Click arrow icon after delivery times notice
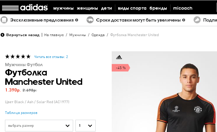The width and height of the screenshot is (217, 132). 184,20
